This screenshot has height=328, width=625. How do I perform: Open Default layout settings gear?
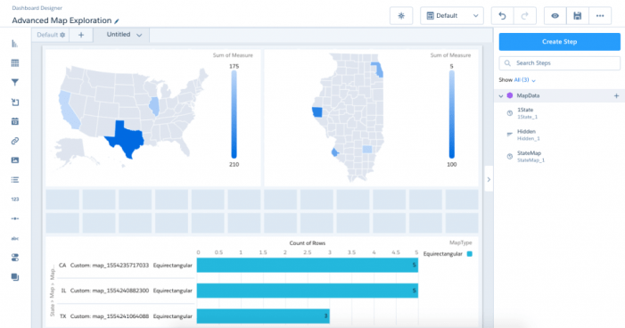pyautogui.click(x=62, y=35)
